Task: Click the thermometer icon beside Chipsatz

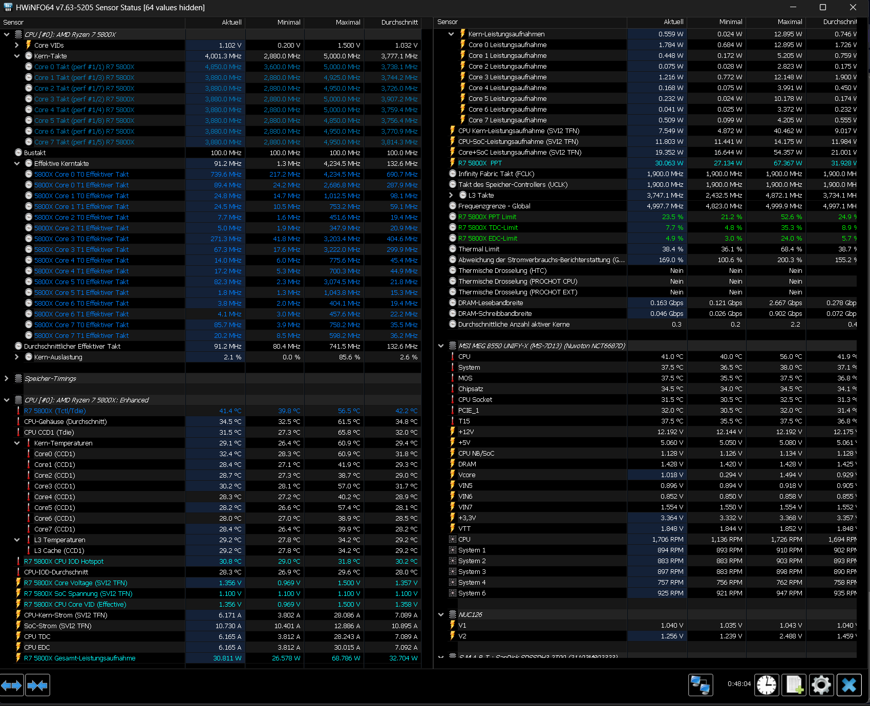Action: [453, 389]
